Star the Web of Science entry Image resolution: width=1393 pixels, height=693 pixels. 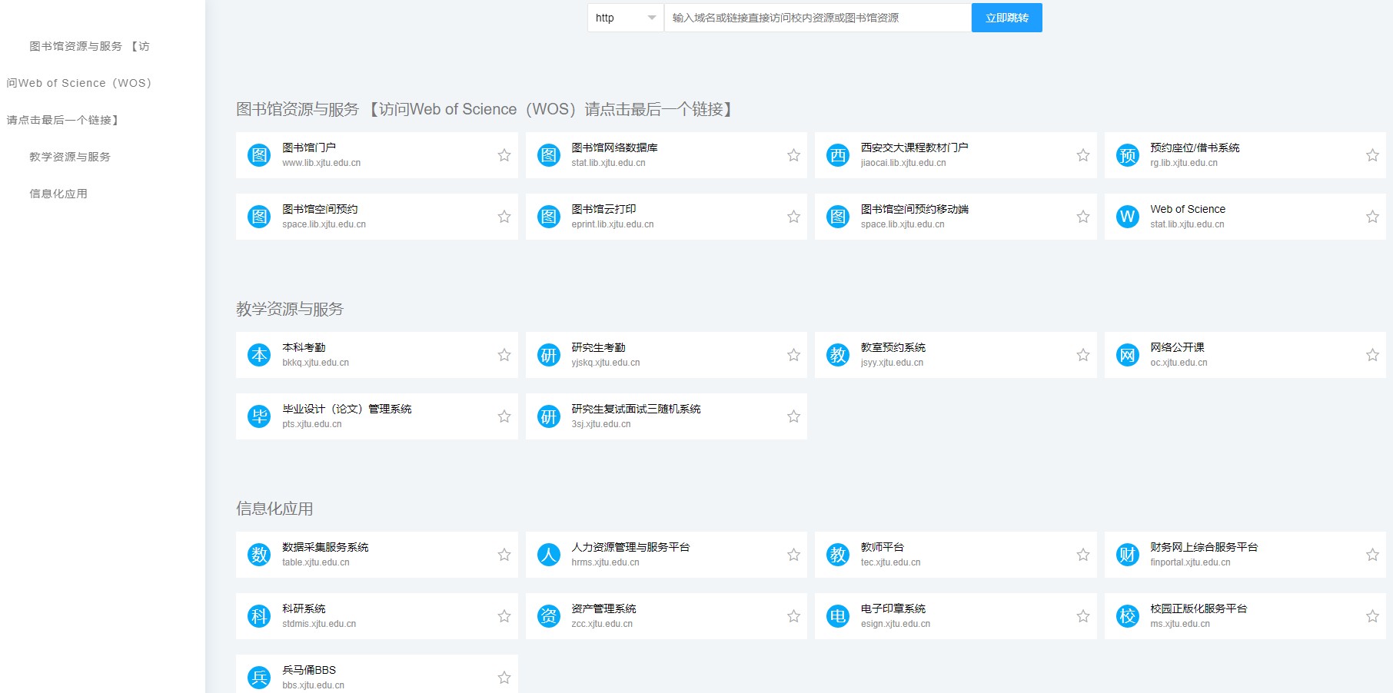click(1372, 217)
